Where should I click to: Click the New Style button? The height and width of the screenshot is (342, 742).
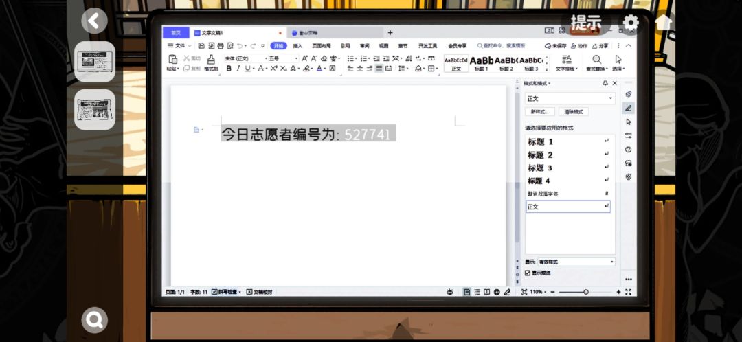coord(540,112)
